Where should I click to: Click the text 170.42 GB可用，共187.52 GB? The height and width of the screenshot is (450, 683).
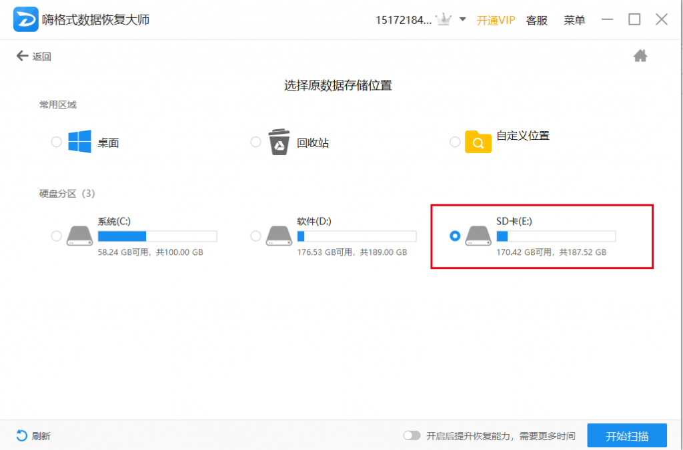(551, 252)
